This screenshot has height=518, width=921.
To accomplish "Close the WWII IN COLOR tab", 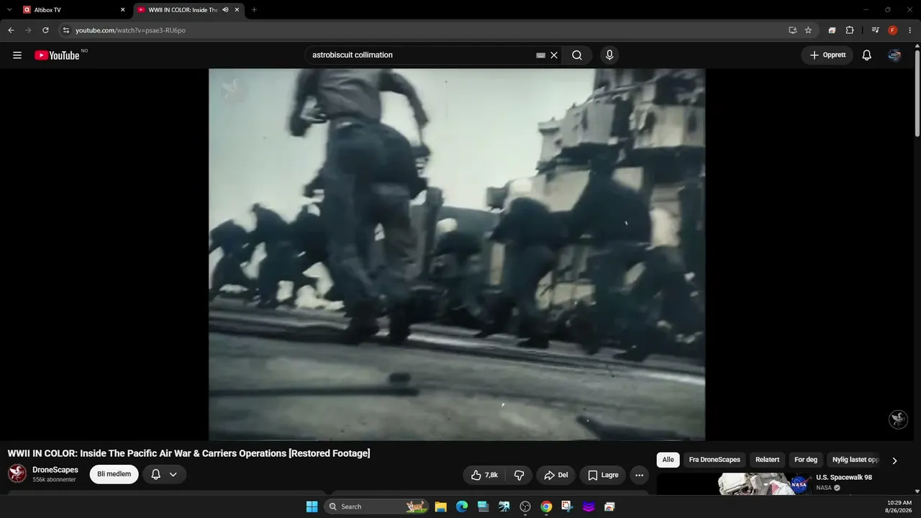I will [237, 10].
